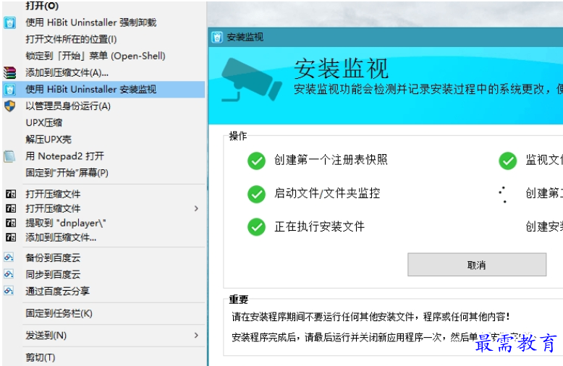Click the HiBit icon beside 强制卸载 entry
Screen dimensions: 563x366
[9, 22]
